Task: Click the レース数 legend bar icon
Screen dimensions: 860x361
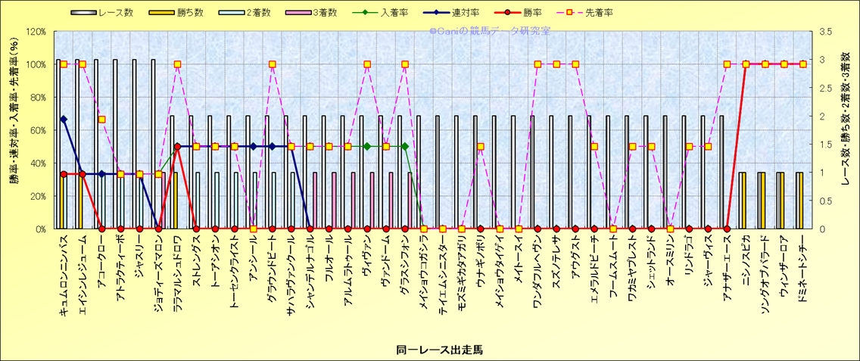Action: (83, 13)
